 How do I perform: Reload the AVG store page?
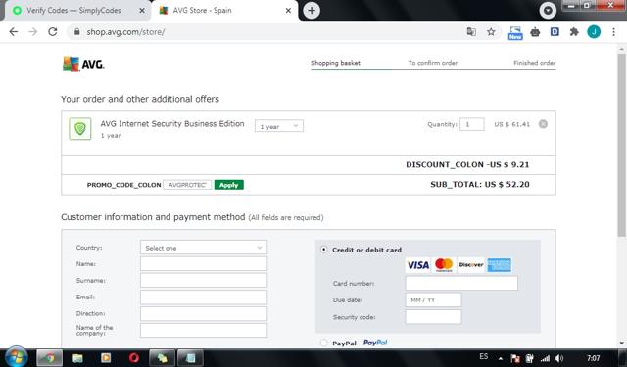click(52, 32)
